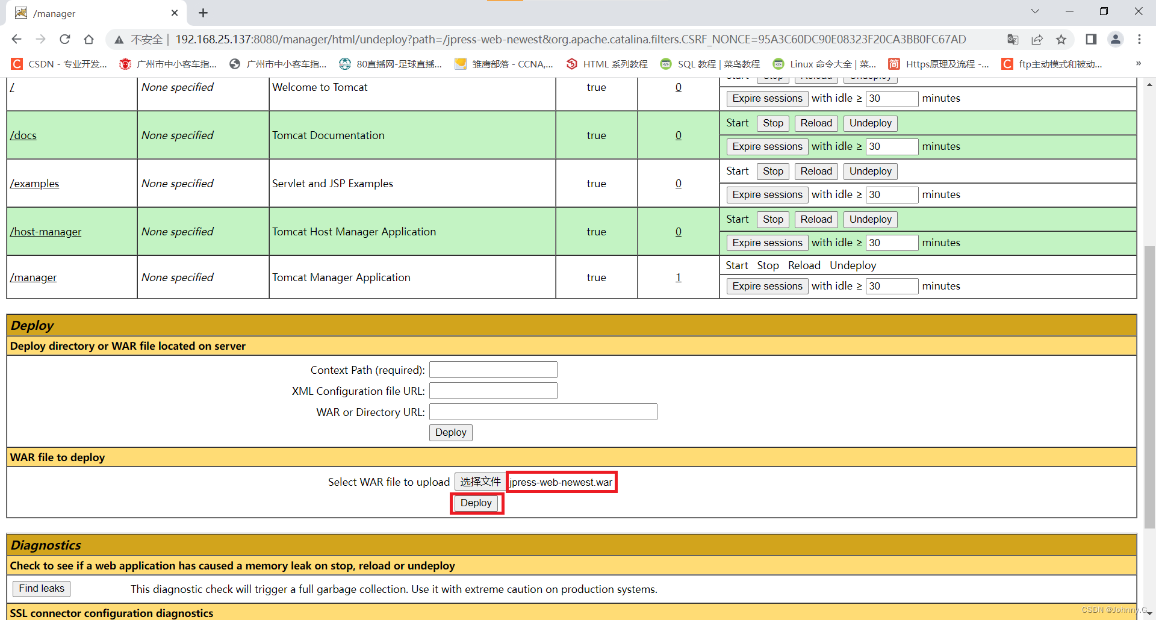Open the /examples application link
The width and height of the screenshot is (1156, 620).
[x=34, y=184]
